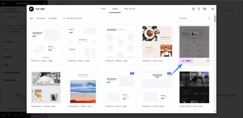Click the library vertical scrollbar thumb

pos(215,19)
